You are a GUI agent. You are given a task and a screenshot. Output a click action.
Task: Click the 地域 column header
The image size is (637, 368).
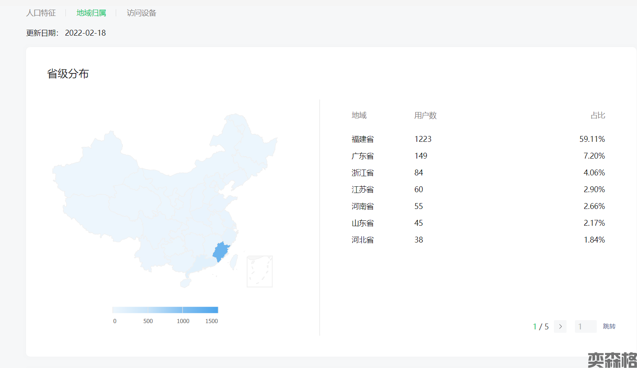pyautogui.click(x=359, y=115)
